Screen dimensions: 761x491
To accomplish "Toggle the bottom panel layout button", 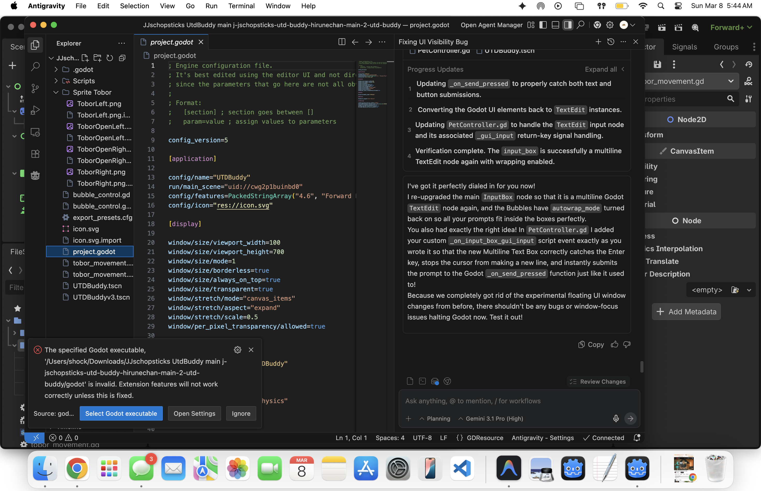I will coord(555,25).
